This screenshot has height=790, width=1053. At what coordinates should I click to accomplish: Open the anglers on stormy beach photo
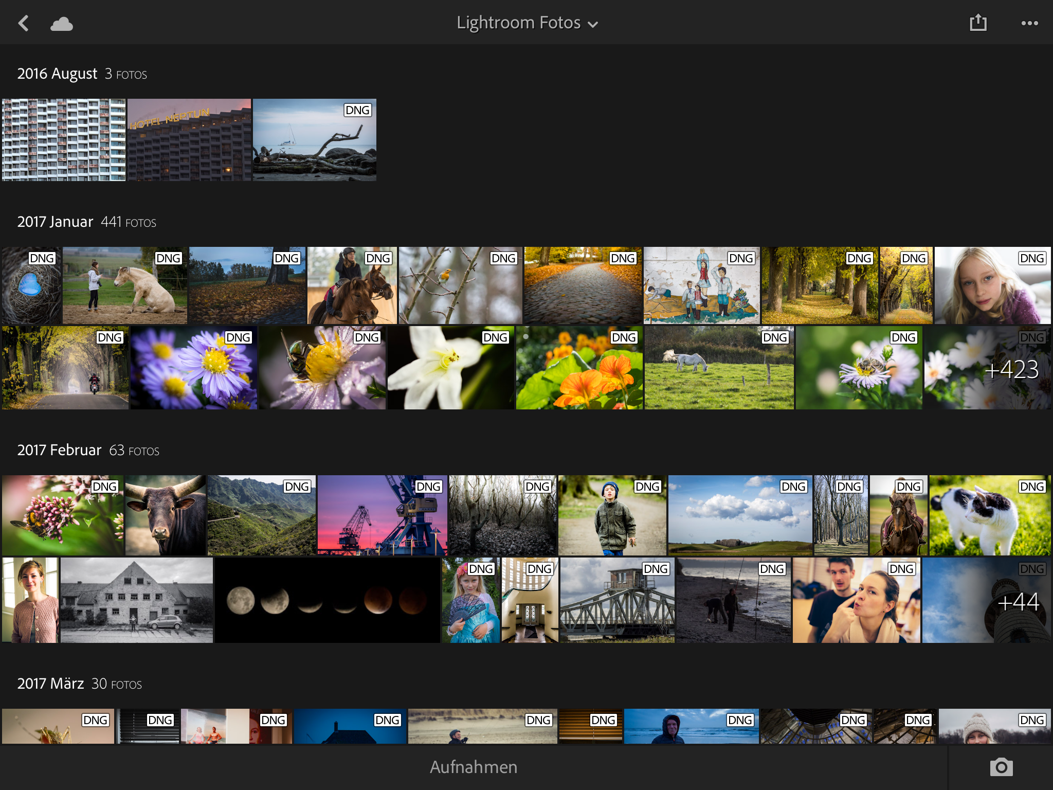(734, 600)
